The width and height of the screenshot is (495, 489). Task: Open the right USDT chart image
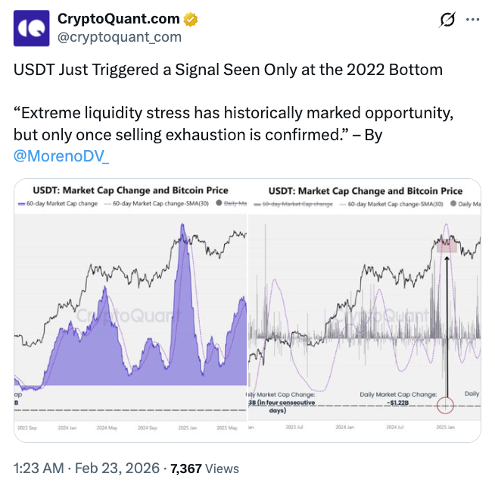[364, 309]
